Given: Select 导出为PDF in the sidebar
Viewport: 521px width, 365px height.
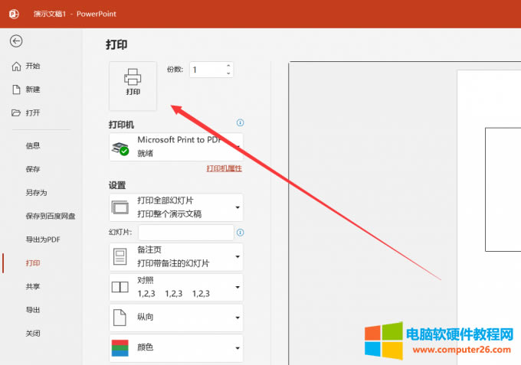Looking at the screenshot, I should tap(43, 240).
